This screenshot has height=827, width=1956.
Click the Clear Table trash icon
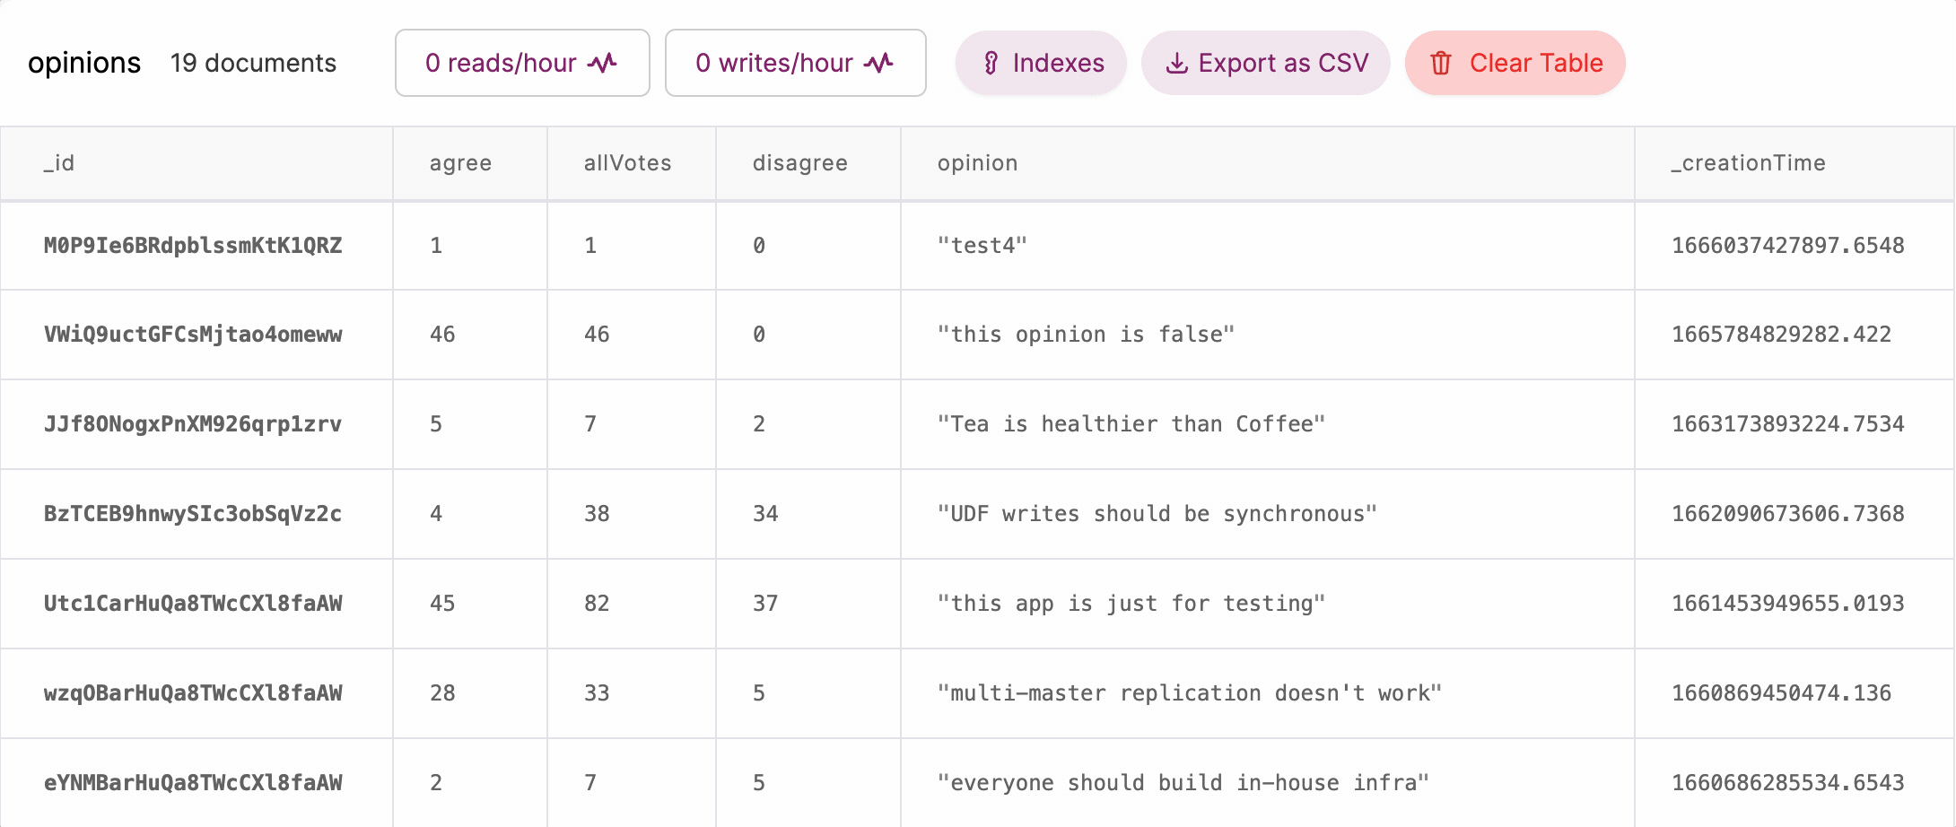[x=1441, y=63]
